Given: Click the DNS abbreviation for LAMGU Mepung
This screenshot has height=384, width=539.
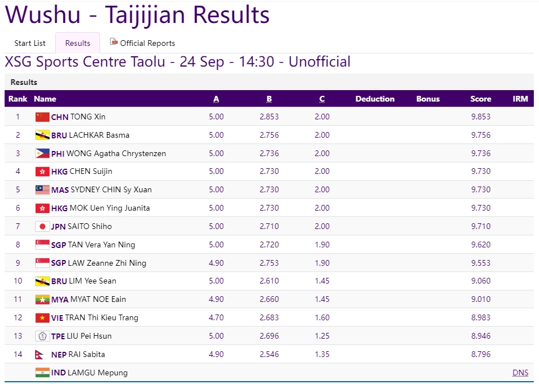Looking at the screenshot, I should (520, 373).
